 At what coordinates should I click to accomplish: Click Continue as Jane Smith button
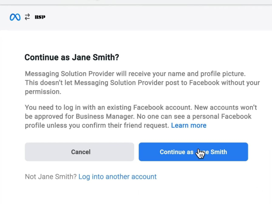point(193,152)
